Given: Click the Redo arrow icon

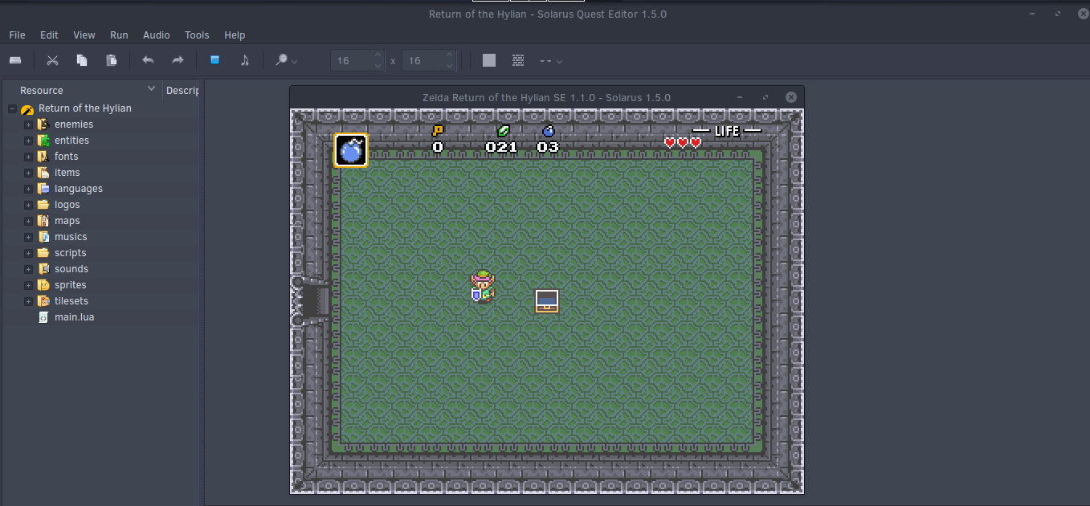Looking at the screenshot, I should (178, 60).
